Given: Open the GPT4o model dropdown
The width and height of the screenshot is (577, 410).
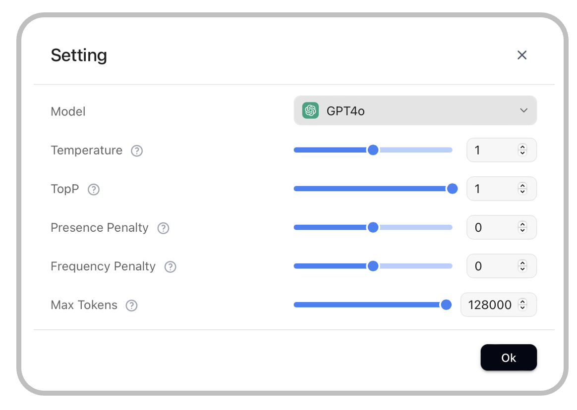Looking at the screenshot, I should tap(415, 110).
